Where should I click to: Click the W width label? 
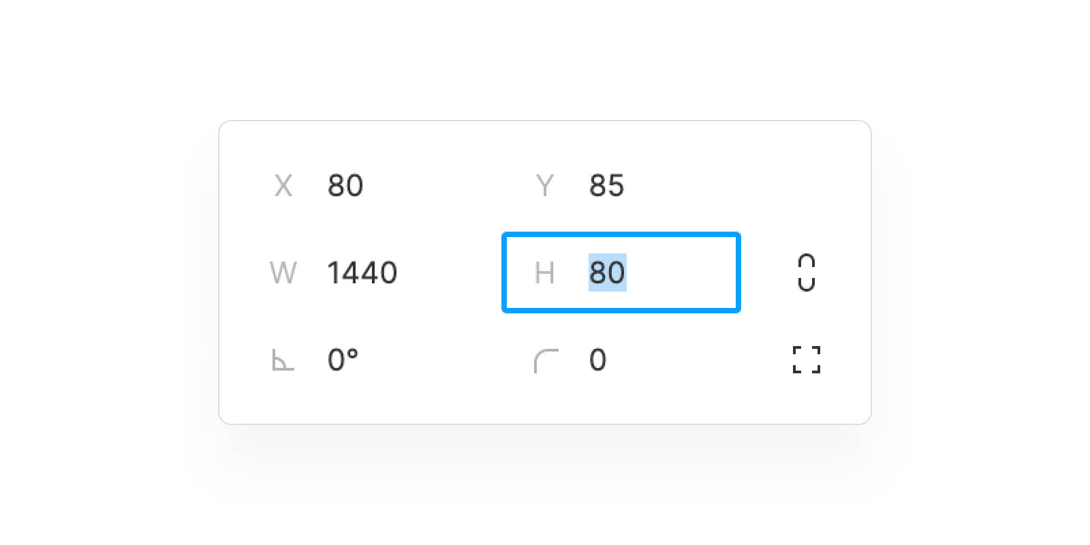tap(283, 272)
